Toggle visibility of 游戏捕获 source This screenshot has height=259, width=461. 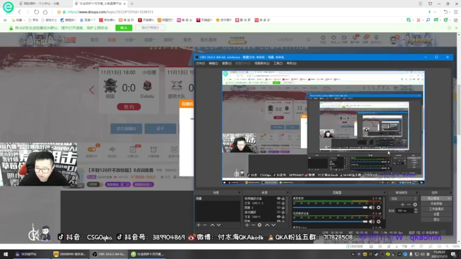pyautogui.click(x=278, y=212)
